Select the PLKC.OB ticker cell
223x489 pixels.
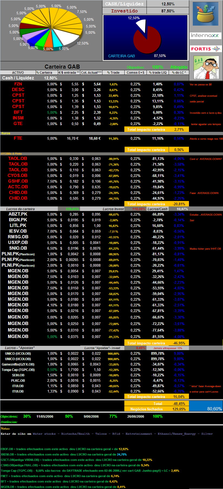(18, 381)
